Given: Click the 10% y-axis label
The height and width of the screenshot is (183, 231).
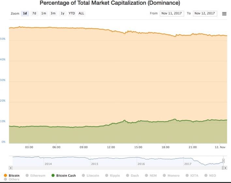Looking at the screenshot, I should click(3, 121).
